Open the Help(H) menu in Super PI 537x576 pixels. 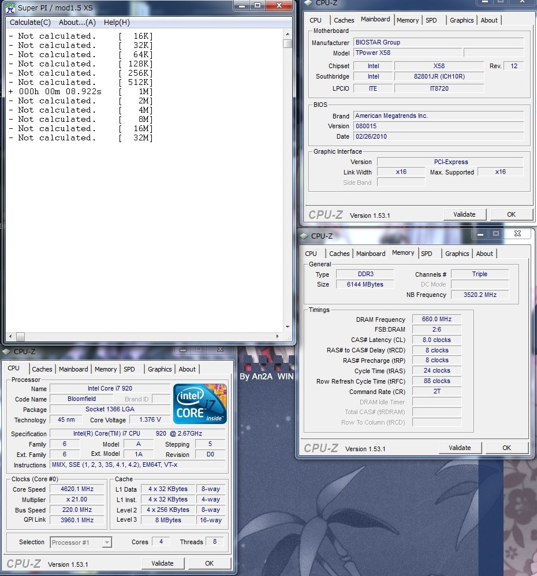[117, 23]
